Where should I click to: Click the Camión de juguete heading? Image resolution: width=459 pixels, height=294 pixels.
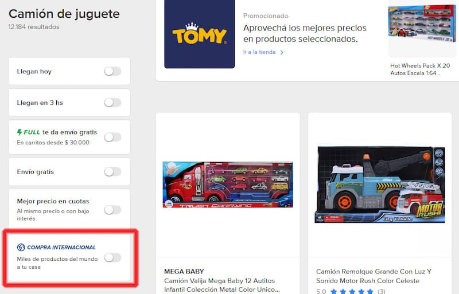click(x=64, y=14)
